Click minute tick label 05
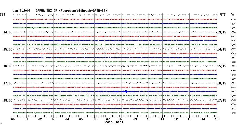237x126 pixels. click(x=81, y=119)
